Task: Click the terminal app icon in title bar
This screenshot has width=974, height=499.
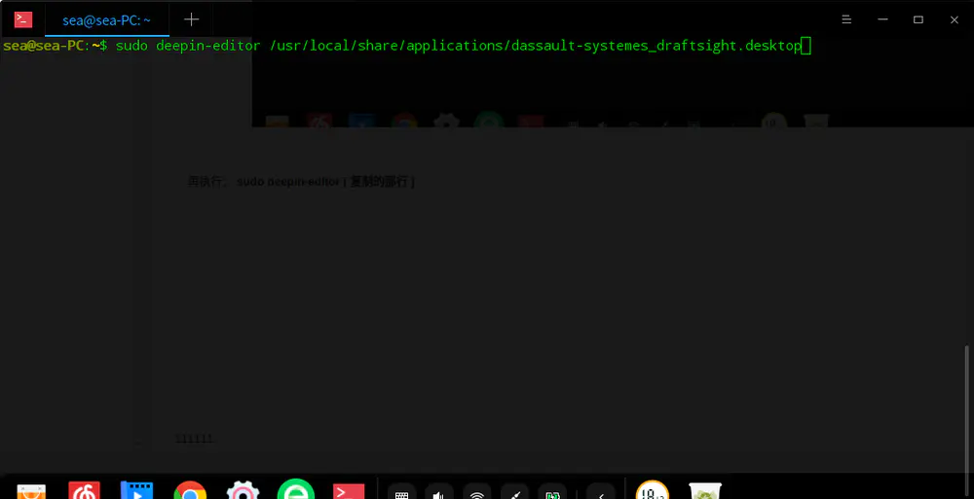Action: [x=23, y=19]
